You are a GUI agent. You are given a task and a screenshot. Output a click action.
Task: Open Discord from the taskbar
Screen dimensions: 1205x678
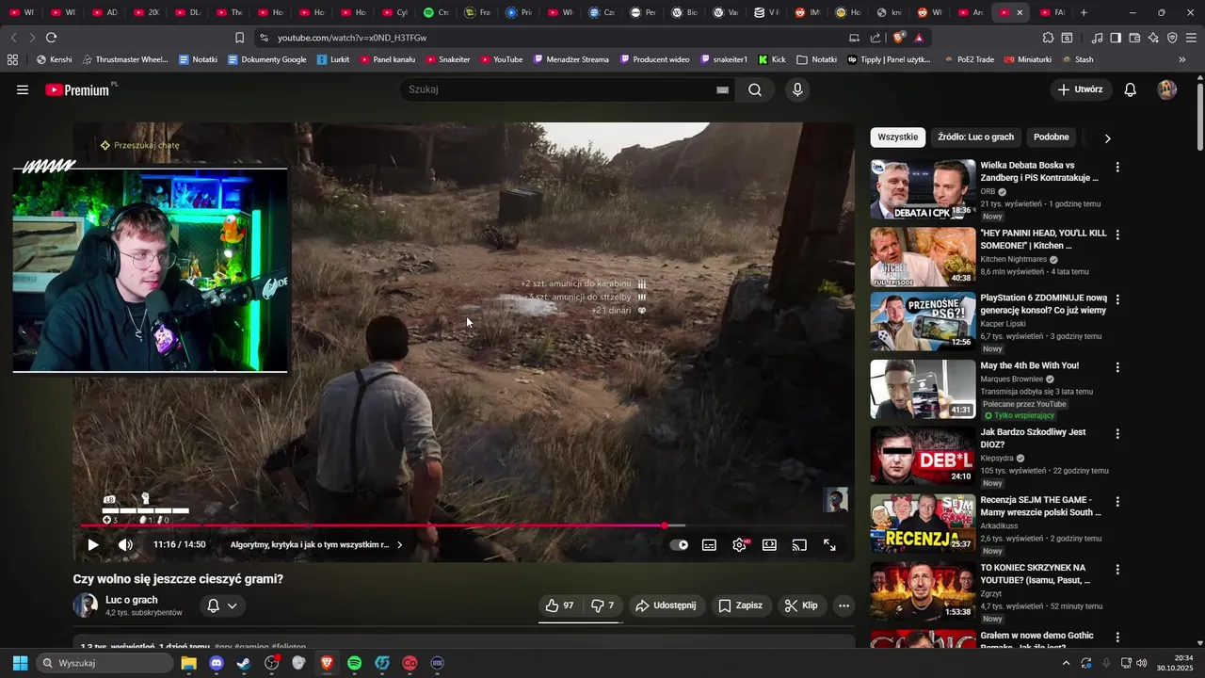(x=217, y=663)
